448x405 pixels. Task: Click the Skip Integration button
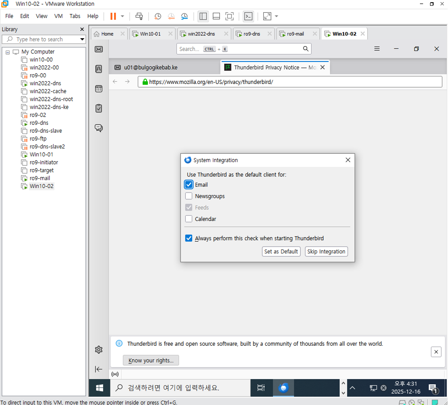(326, 251)
